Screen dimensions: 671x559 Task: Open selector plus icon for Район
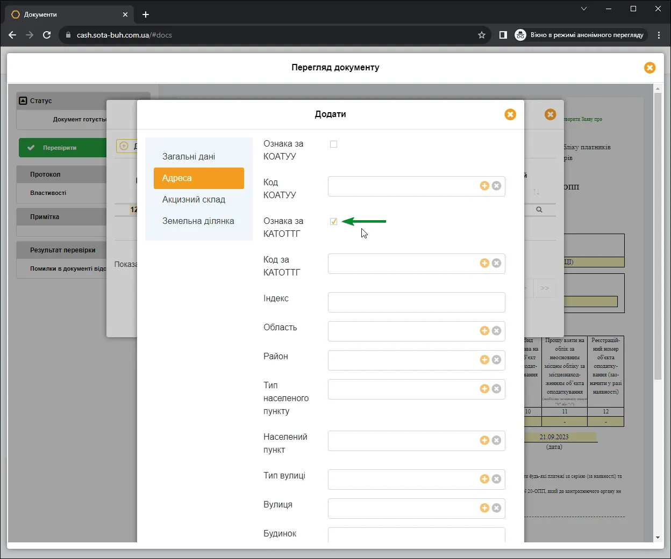coord(484,360)
